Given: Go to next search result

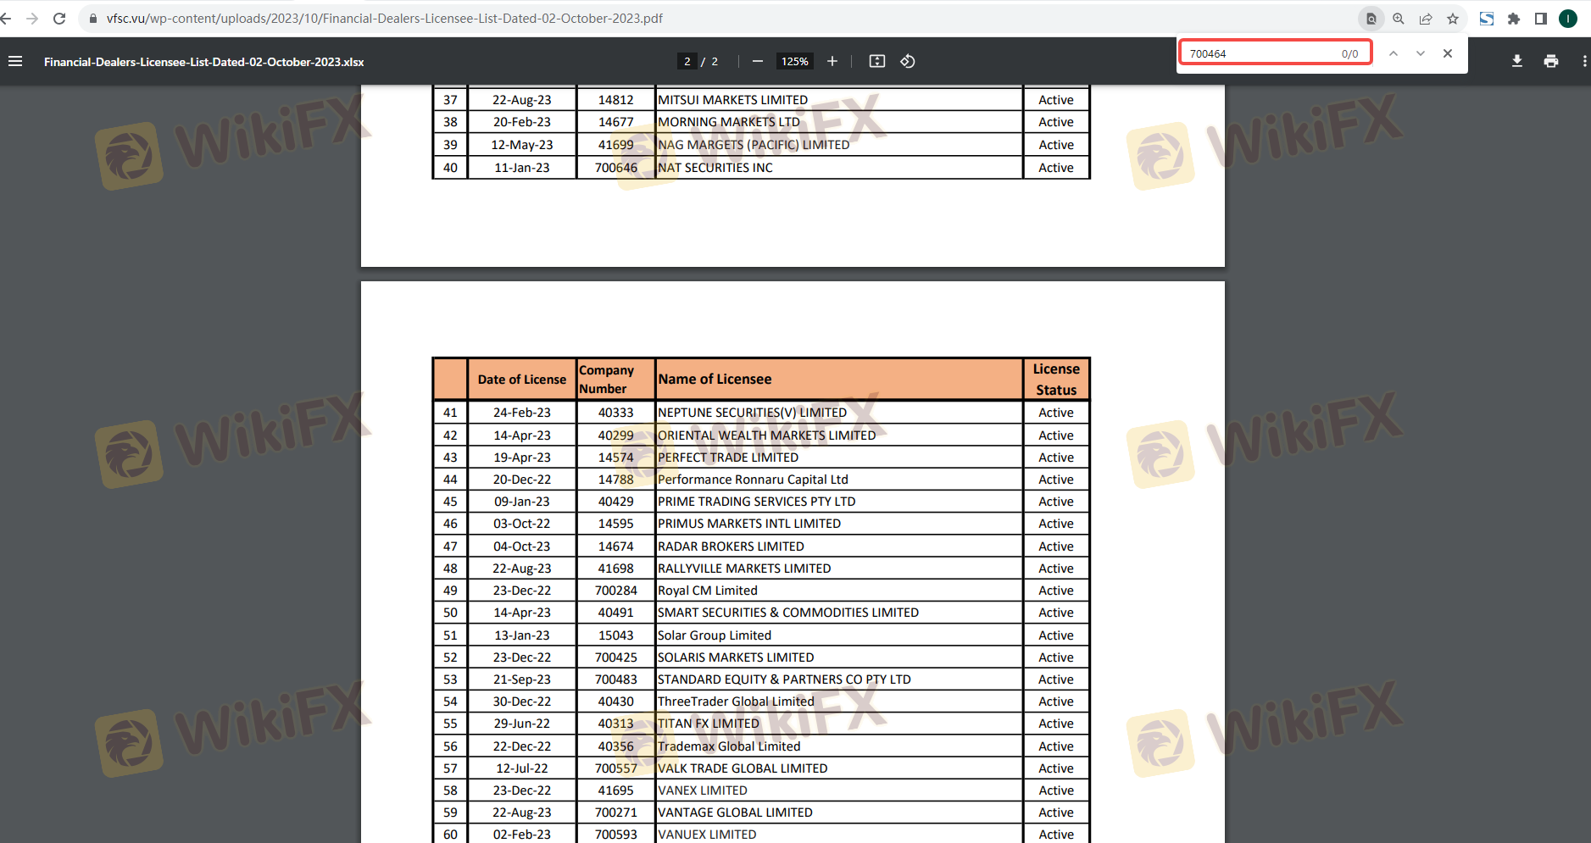Looking at the screenshot, I should (1421, 53).
